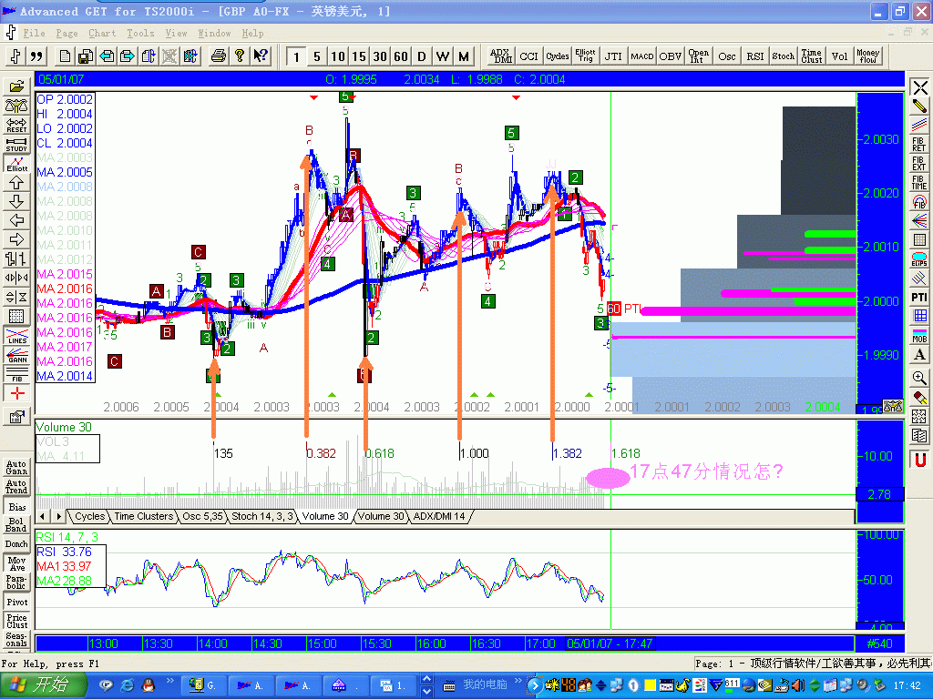
Task: Click the PTI tool on right toolbar
Action: pyautogui.click(x=919, y=298)
